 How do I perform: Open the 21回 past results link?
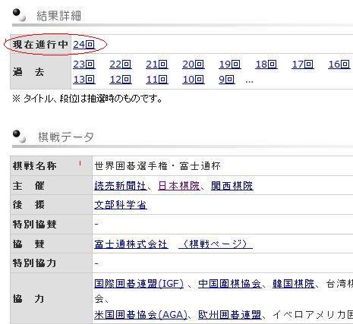[x=157, y=64]
